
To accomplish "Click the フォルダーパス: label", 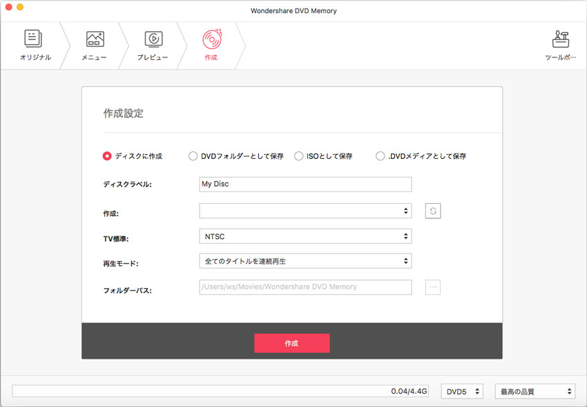I will tap(127, 290).
